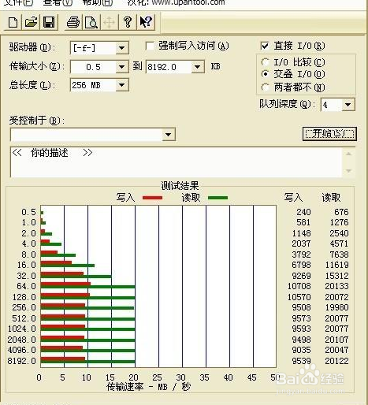The image size is (368, 405).
Task: Open the 队列深度 dropdown
Action: click(348, 105)
